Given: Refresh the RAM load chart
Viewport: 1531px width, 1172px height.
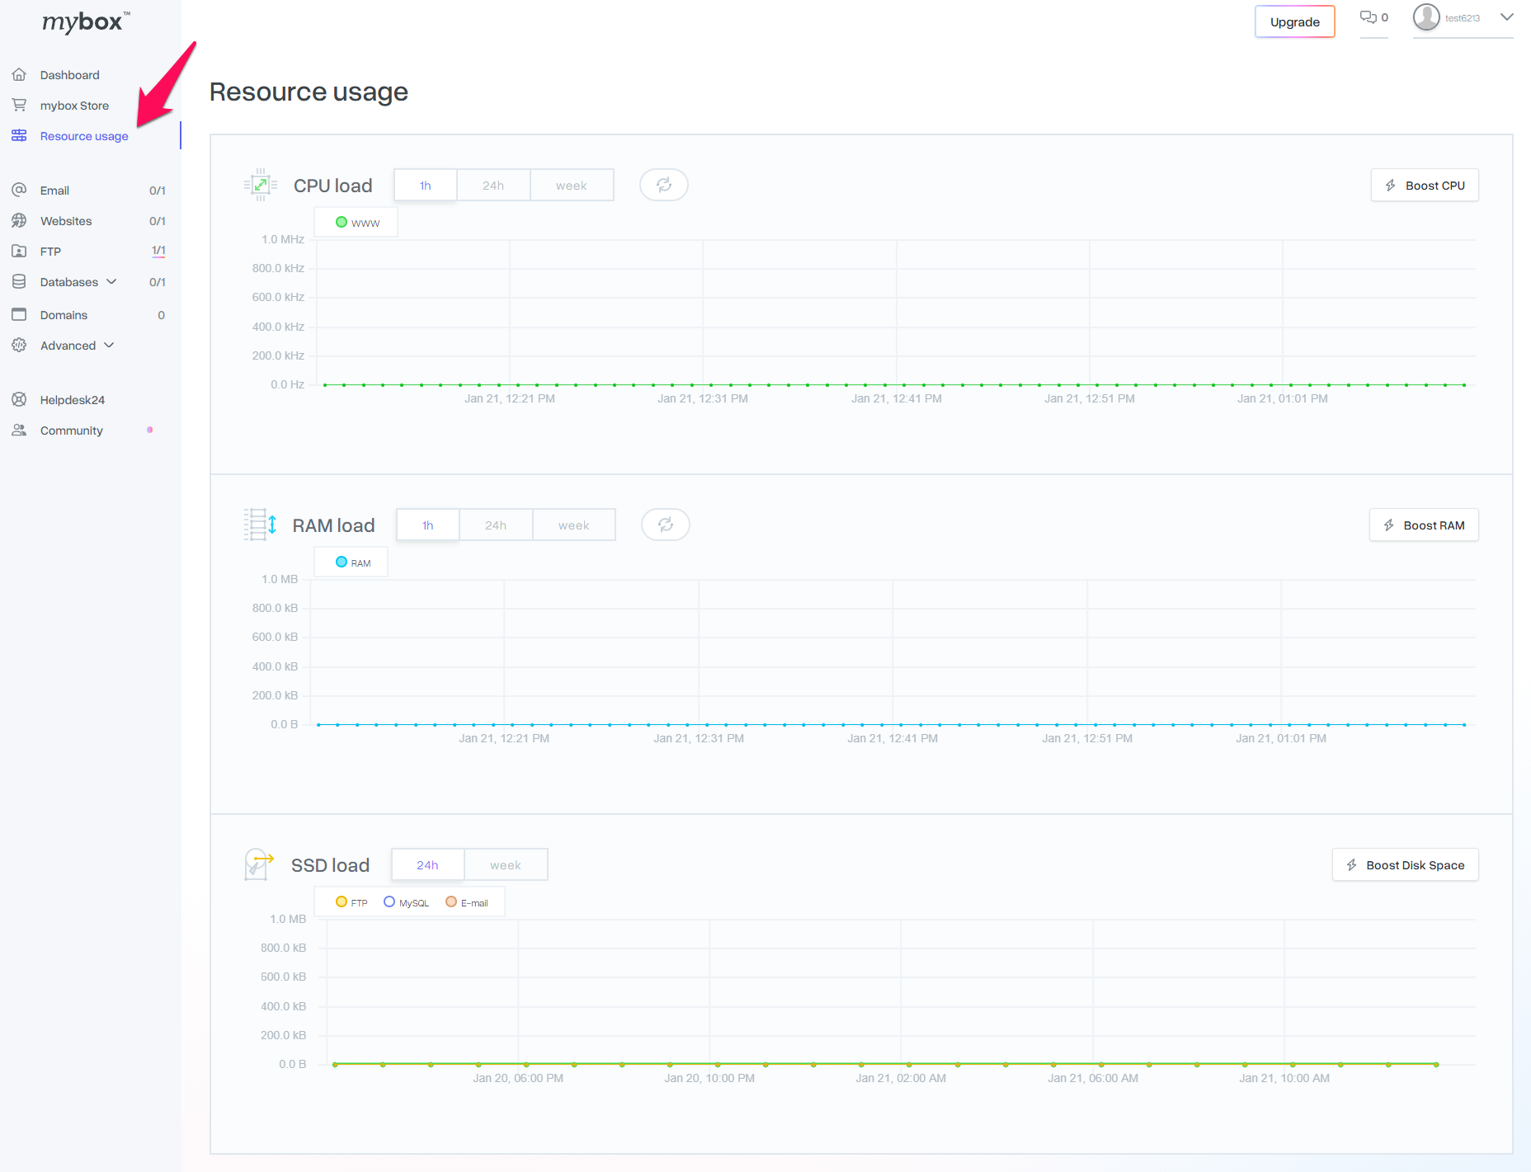Looking at the screenshot, I should click(666, 525).
